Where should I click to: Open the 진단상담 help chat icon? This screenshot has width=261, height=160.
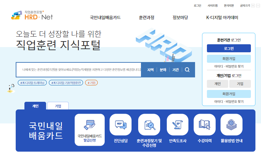[120, 125]
